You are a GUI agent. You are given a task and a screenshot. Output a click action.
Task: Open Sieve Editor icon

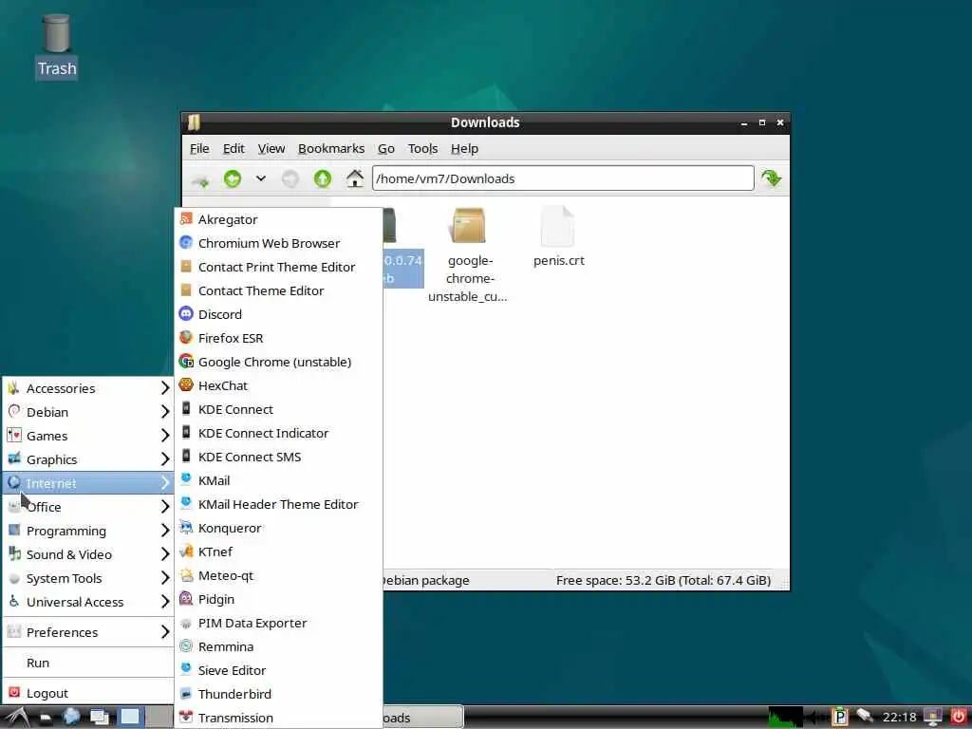tap(186, 670)
